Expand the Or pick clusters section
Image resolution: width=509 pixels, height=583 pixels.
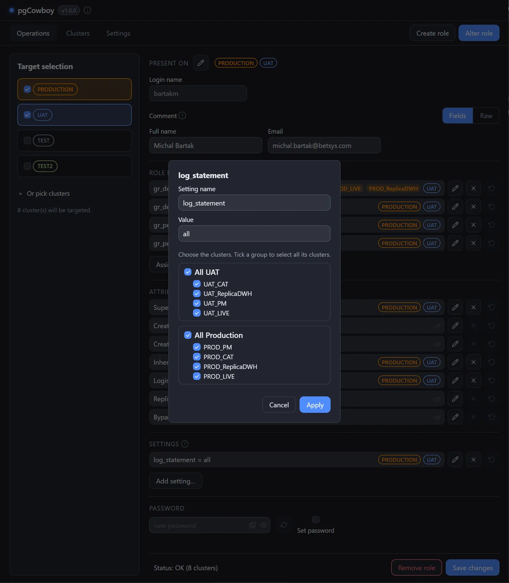click(x=44, y=194)
